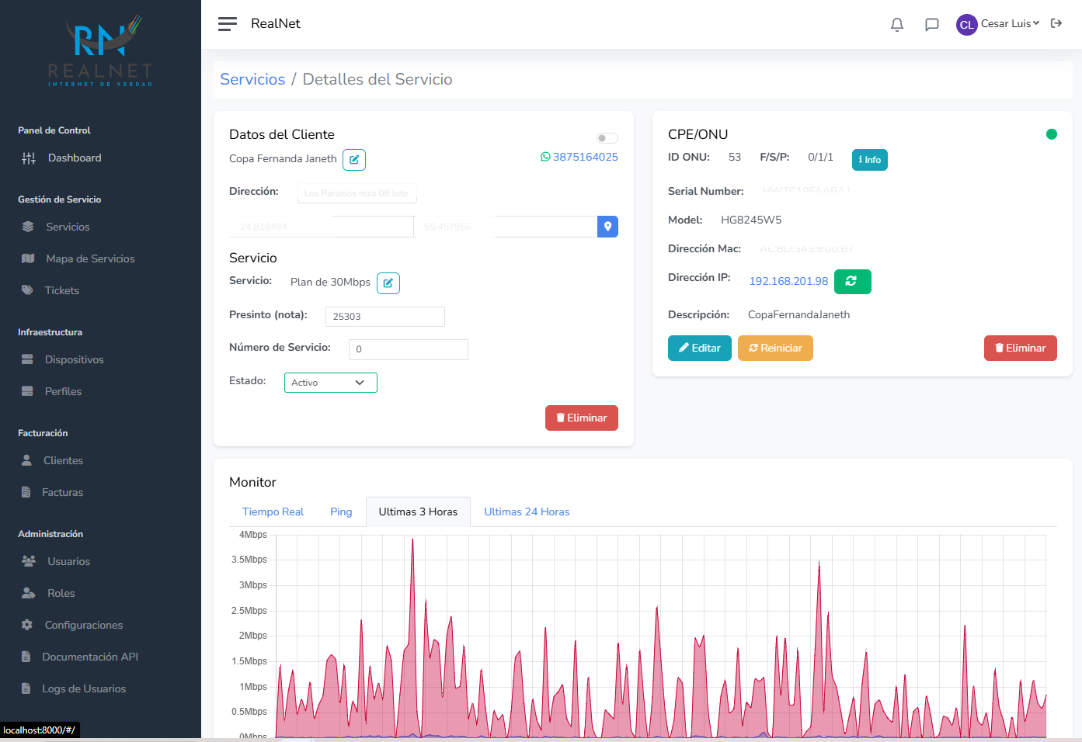The image size is (1082, 742).
Task: Open WhatsApp number 3875164025
Action: [579, 157]
